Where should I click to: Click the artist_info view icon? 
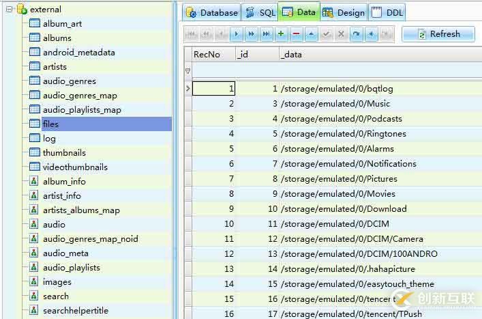tap(34, 195)
